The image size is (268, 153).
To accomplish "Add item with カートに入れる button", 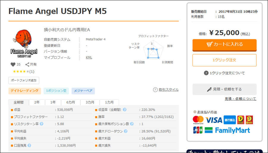I will 224,45.
